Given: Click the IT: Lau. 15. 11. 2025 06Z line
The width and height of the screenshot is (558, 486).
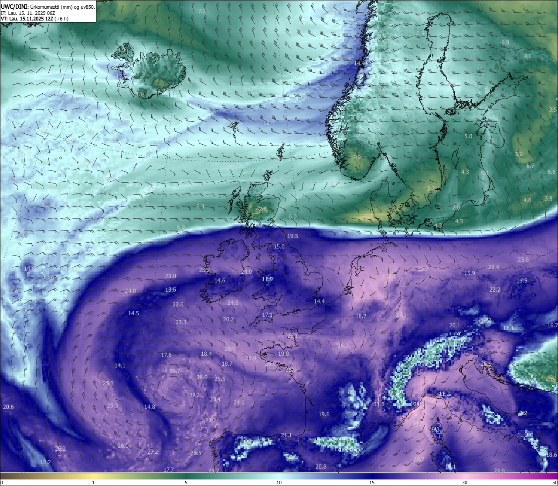Looking at the screenshot, I should (28, 13).
